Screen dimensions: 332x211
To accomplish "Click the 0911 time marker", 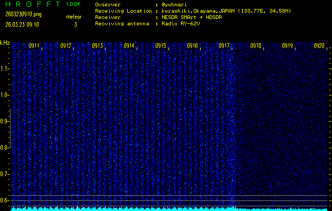I will tap(34, 46).
